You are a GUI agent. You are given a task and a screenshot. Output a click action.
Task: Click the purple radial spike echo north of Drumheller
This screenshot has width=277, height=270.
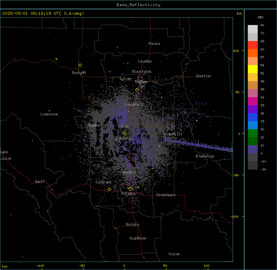198,145
